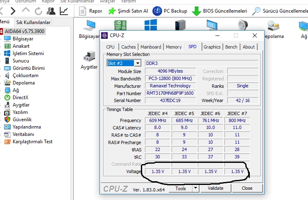Click the Part Number field RMT3170MN68F9F1600
The width and height of the screenshot is (308, 200).
170,93
